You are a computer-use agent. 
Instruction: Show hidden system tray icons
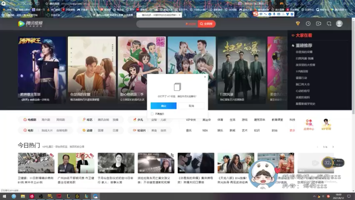pyautogui.click(x=314, y=196)
